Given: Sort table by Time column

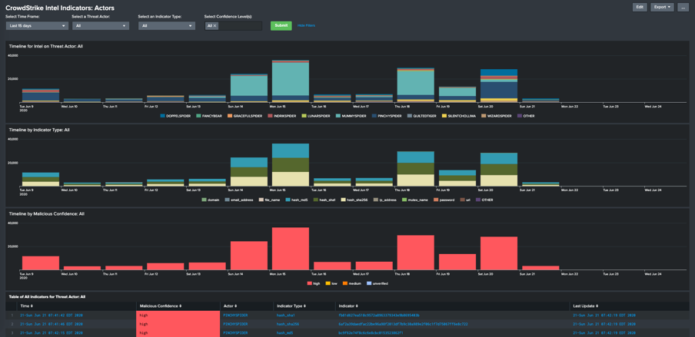Looking at the screenshot, I should pos(27,306).
